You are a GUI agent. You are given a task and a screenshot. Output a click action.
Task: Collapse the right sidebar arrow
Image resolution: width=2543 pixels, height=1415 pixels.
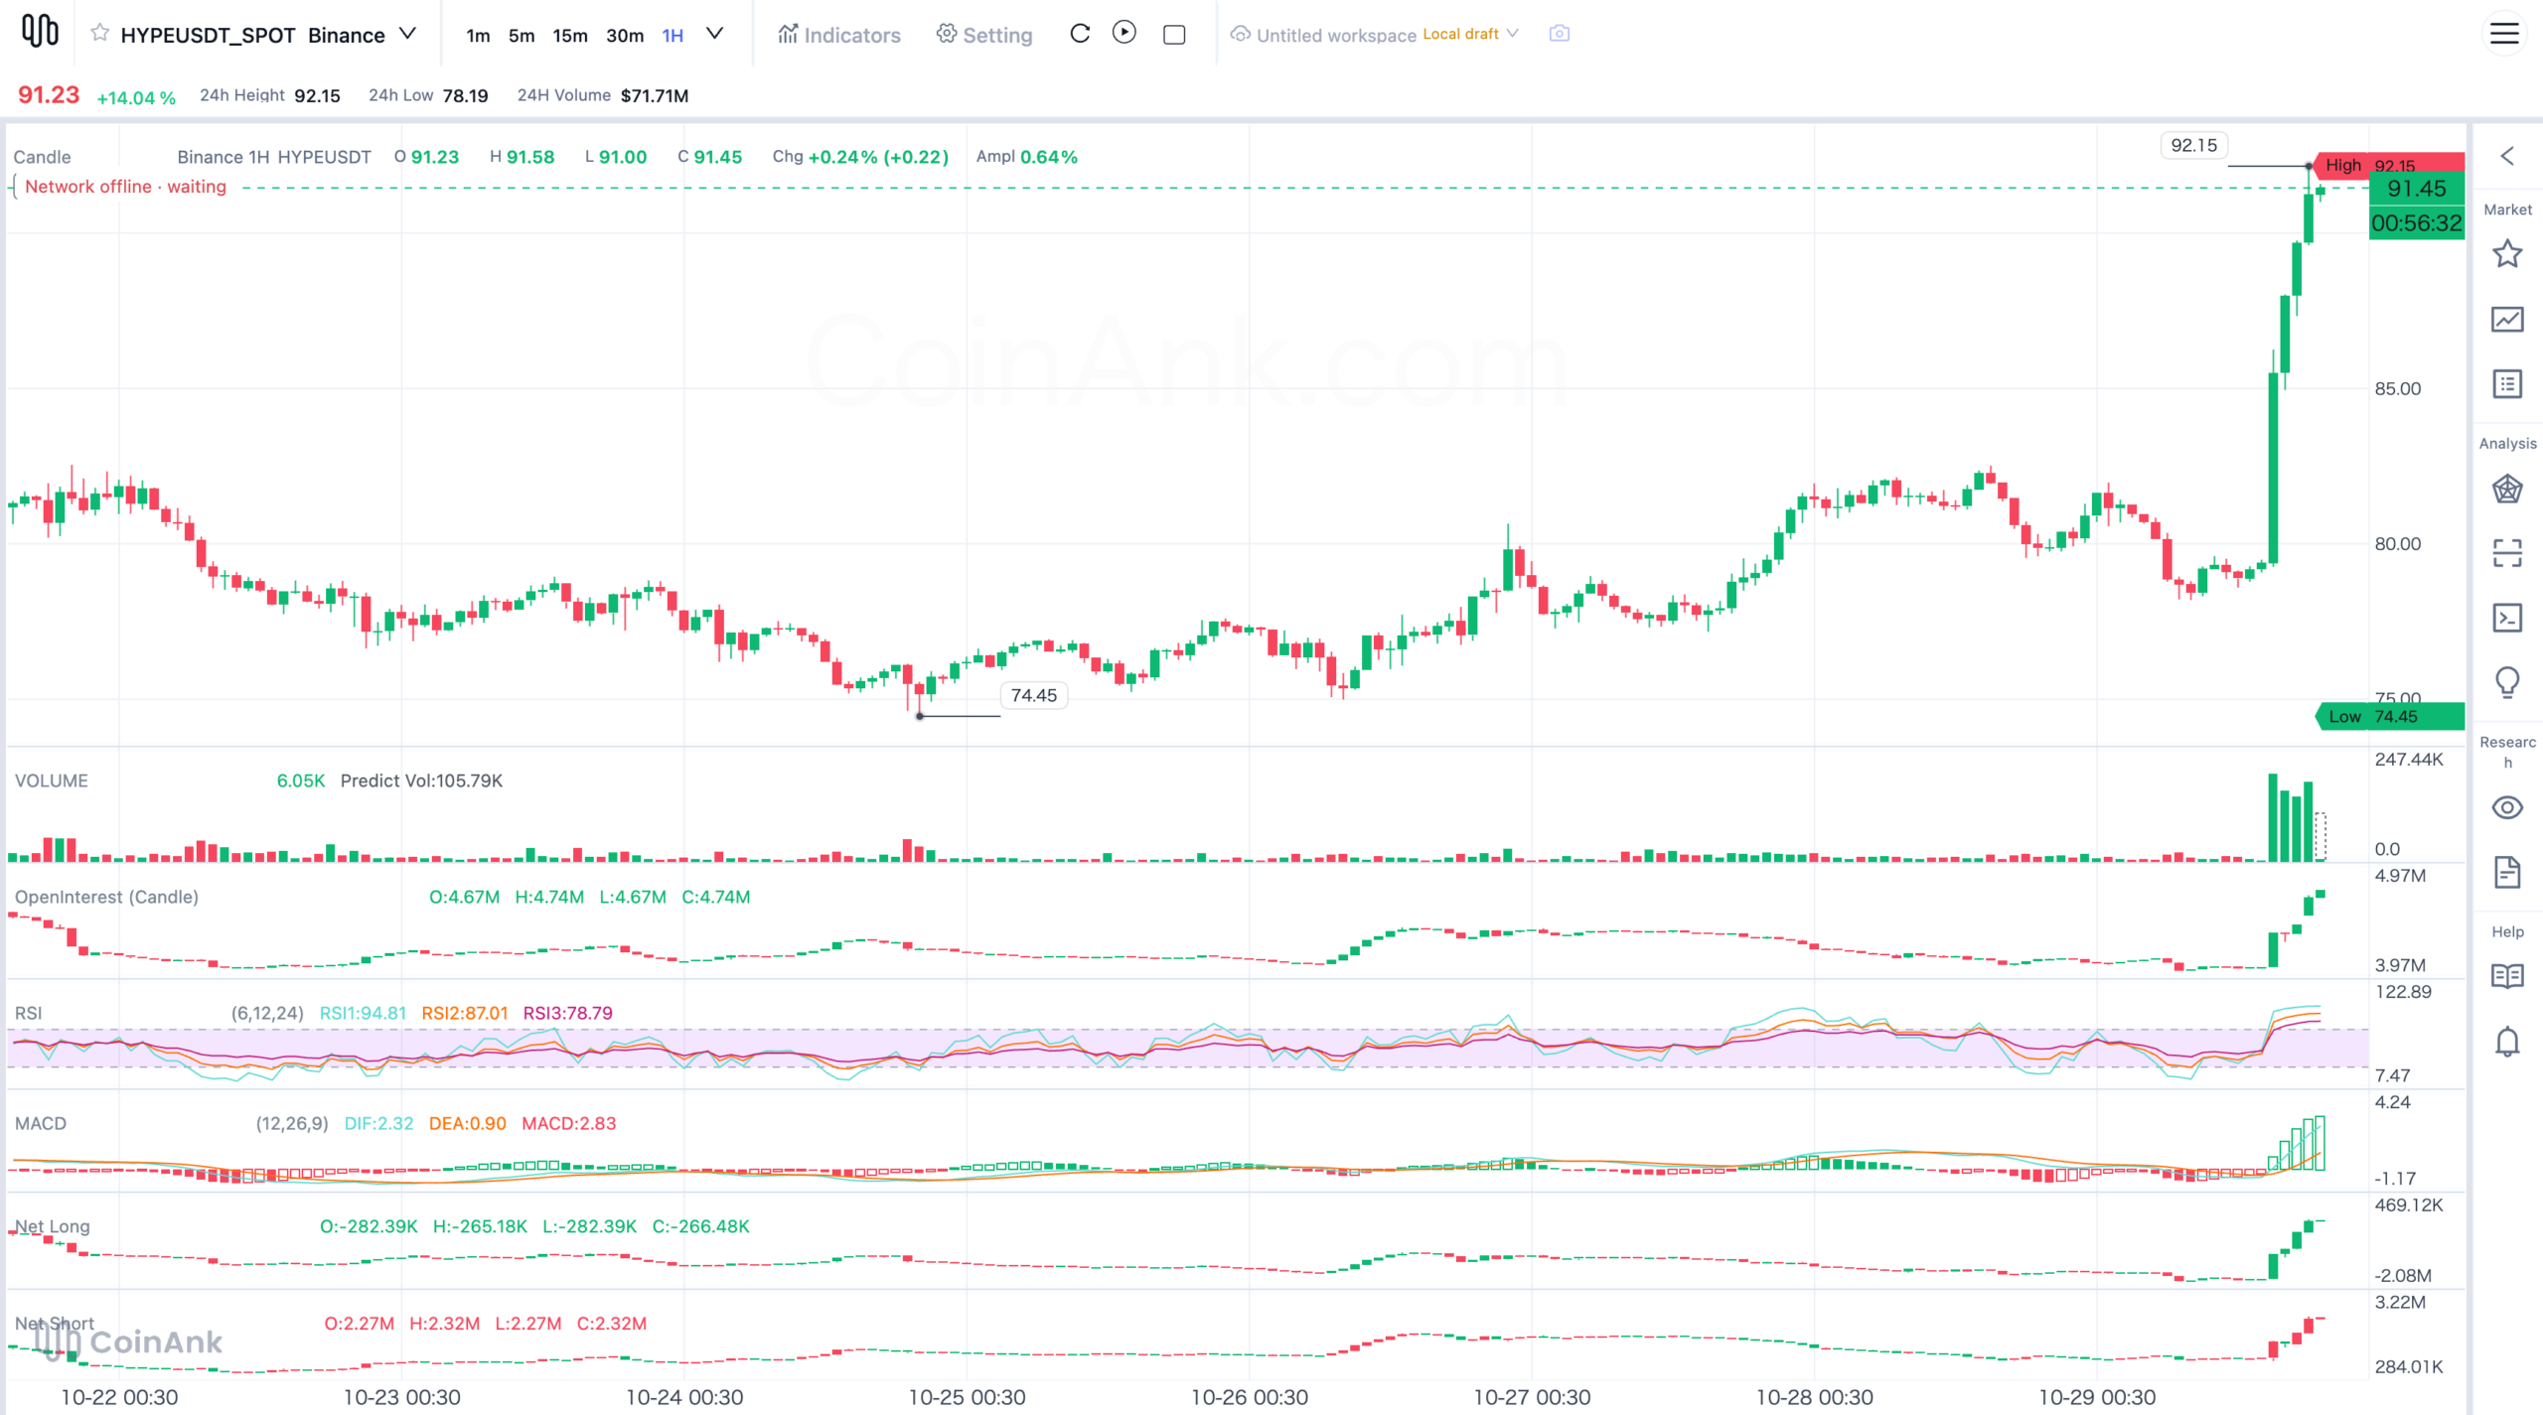pyautogui.click(x=2507, y=156)
